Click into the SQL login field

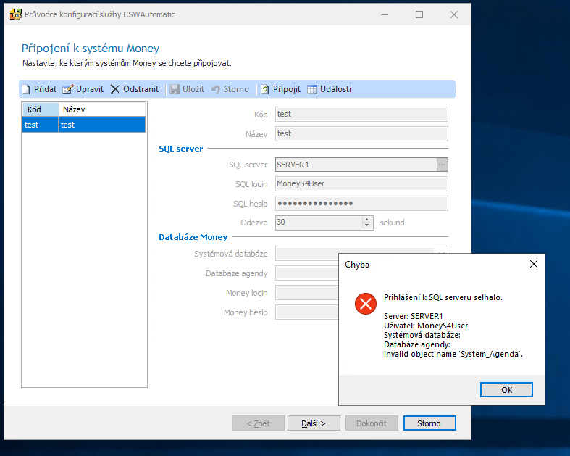point(361,184)
